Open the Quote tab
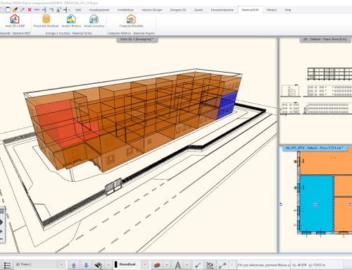 click(199, 10)
